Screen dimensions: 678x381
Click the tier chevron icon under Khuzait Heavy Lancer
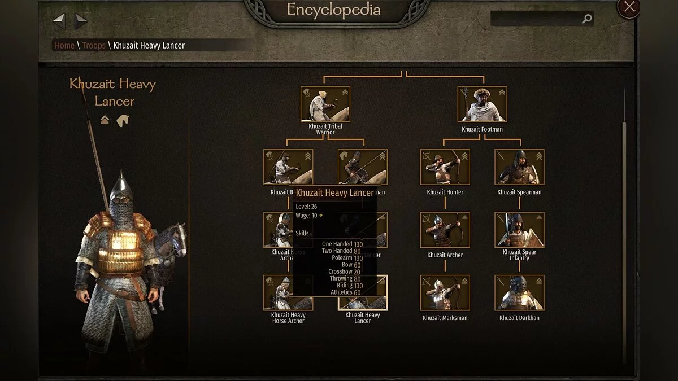105,120
